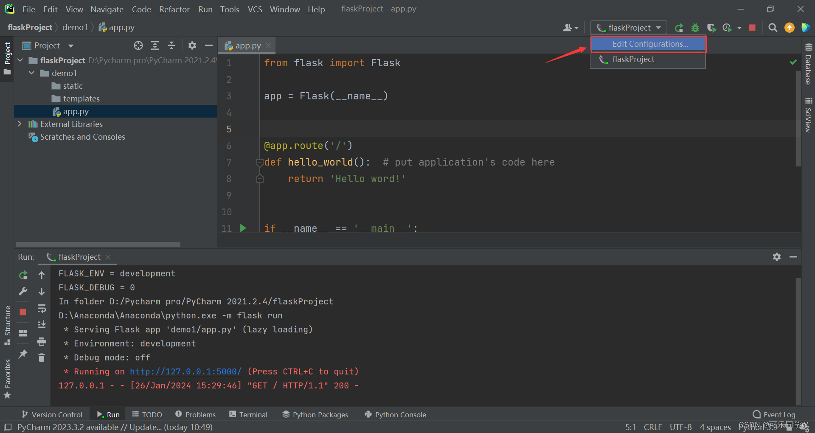Open the File menu
The width and height of the screenshot is (815, 433).
[x=28, y=9]
